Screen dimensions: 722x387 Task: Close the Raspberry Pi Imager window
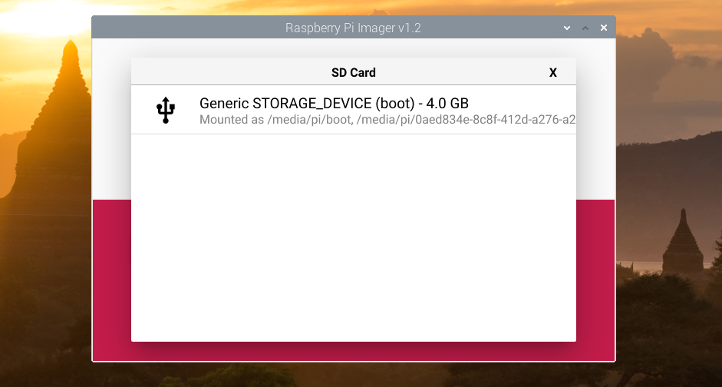point(604,28)
